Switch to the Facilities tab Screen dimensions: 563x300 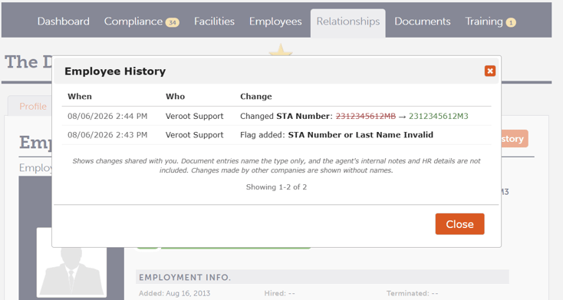(x=214, y=21)
